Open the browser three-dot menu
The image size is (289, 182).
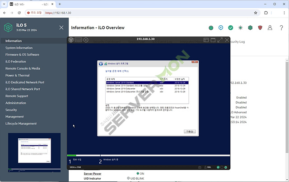pos(284,13)
